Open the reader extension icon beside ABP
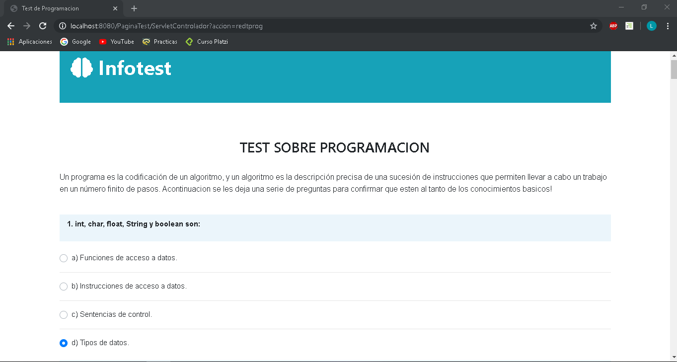 click(629, 26)
